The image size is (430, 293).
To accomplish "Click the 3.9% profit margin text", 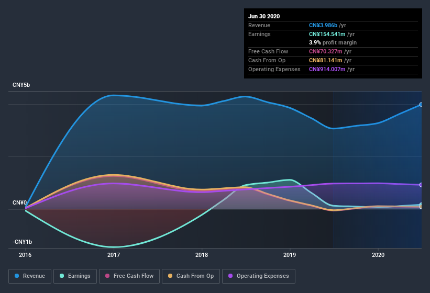I will coord(333,42).
